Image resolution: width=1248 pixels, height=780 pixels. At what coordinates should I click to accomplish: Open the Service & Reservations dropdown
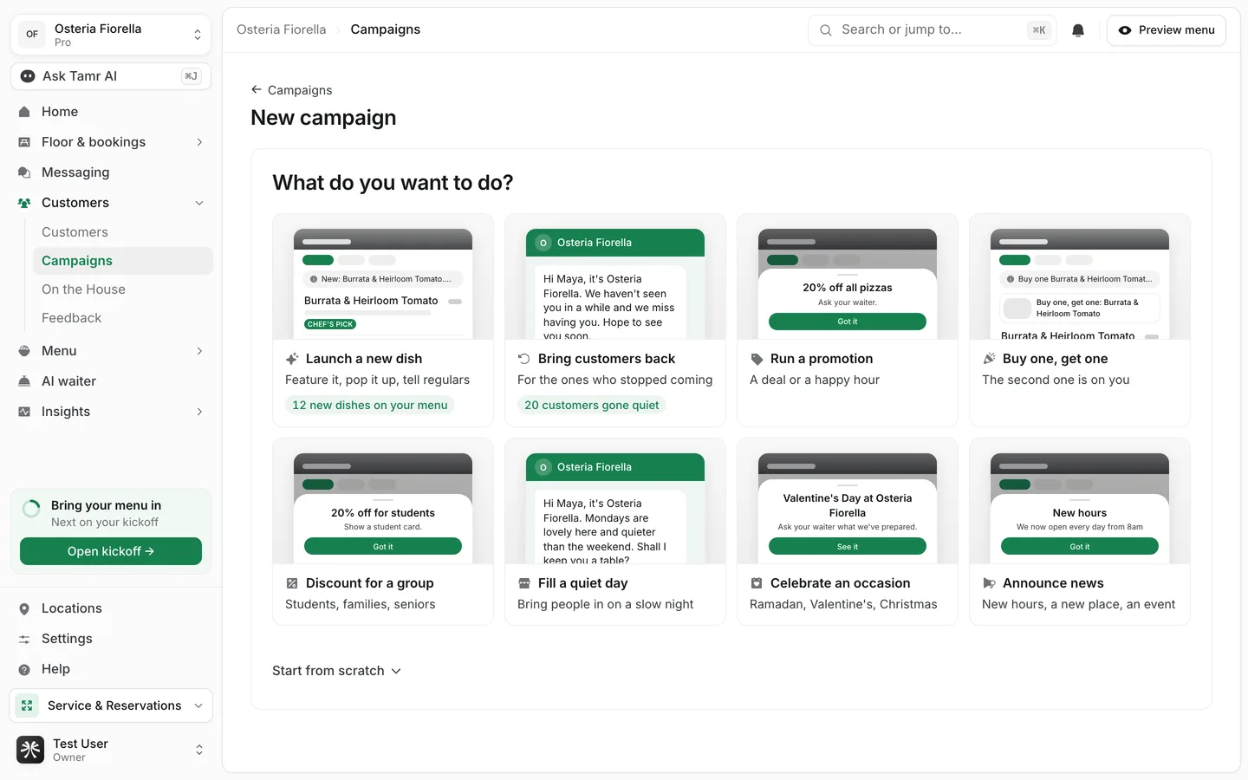111,705
